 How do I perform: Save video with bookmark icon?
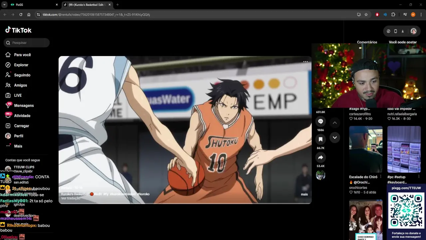pyautogui.click(x=320, y=139)
